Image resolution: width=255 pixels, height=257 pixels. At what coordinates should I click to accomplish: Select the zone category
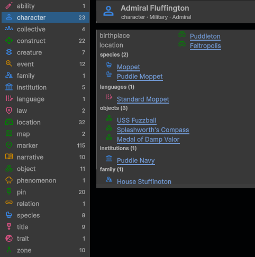(45, 250)
